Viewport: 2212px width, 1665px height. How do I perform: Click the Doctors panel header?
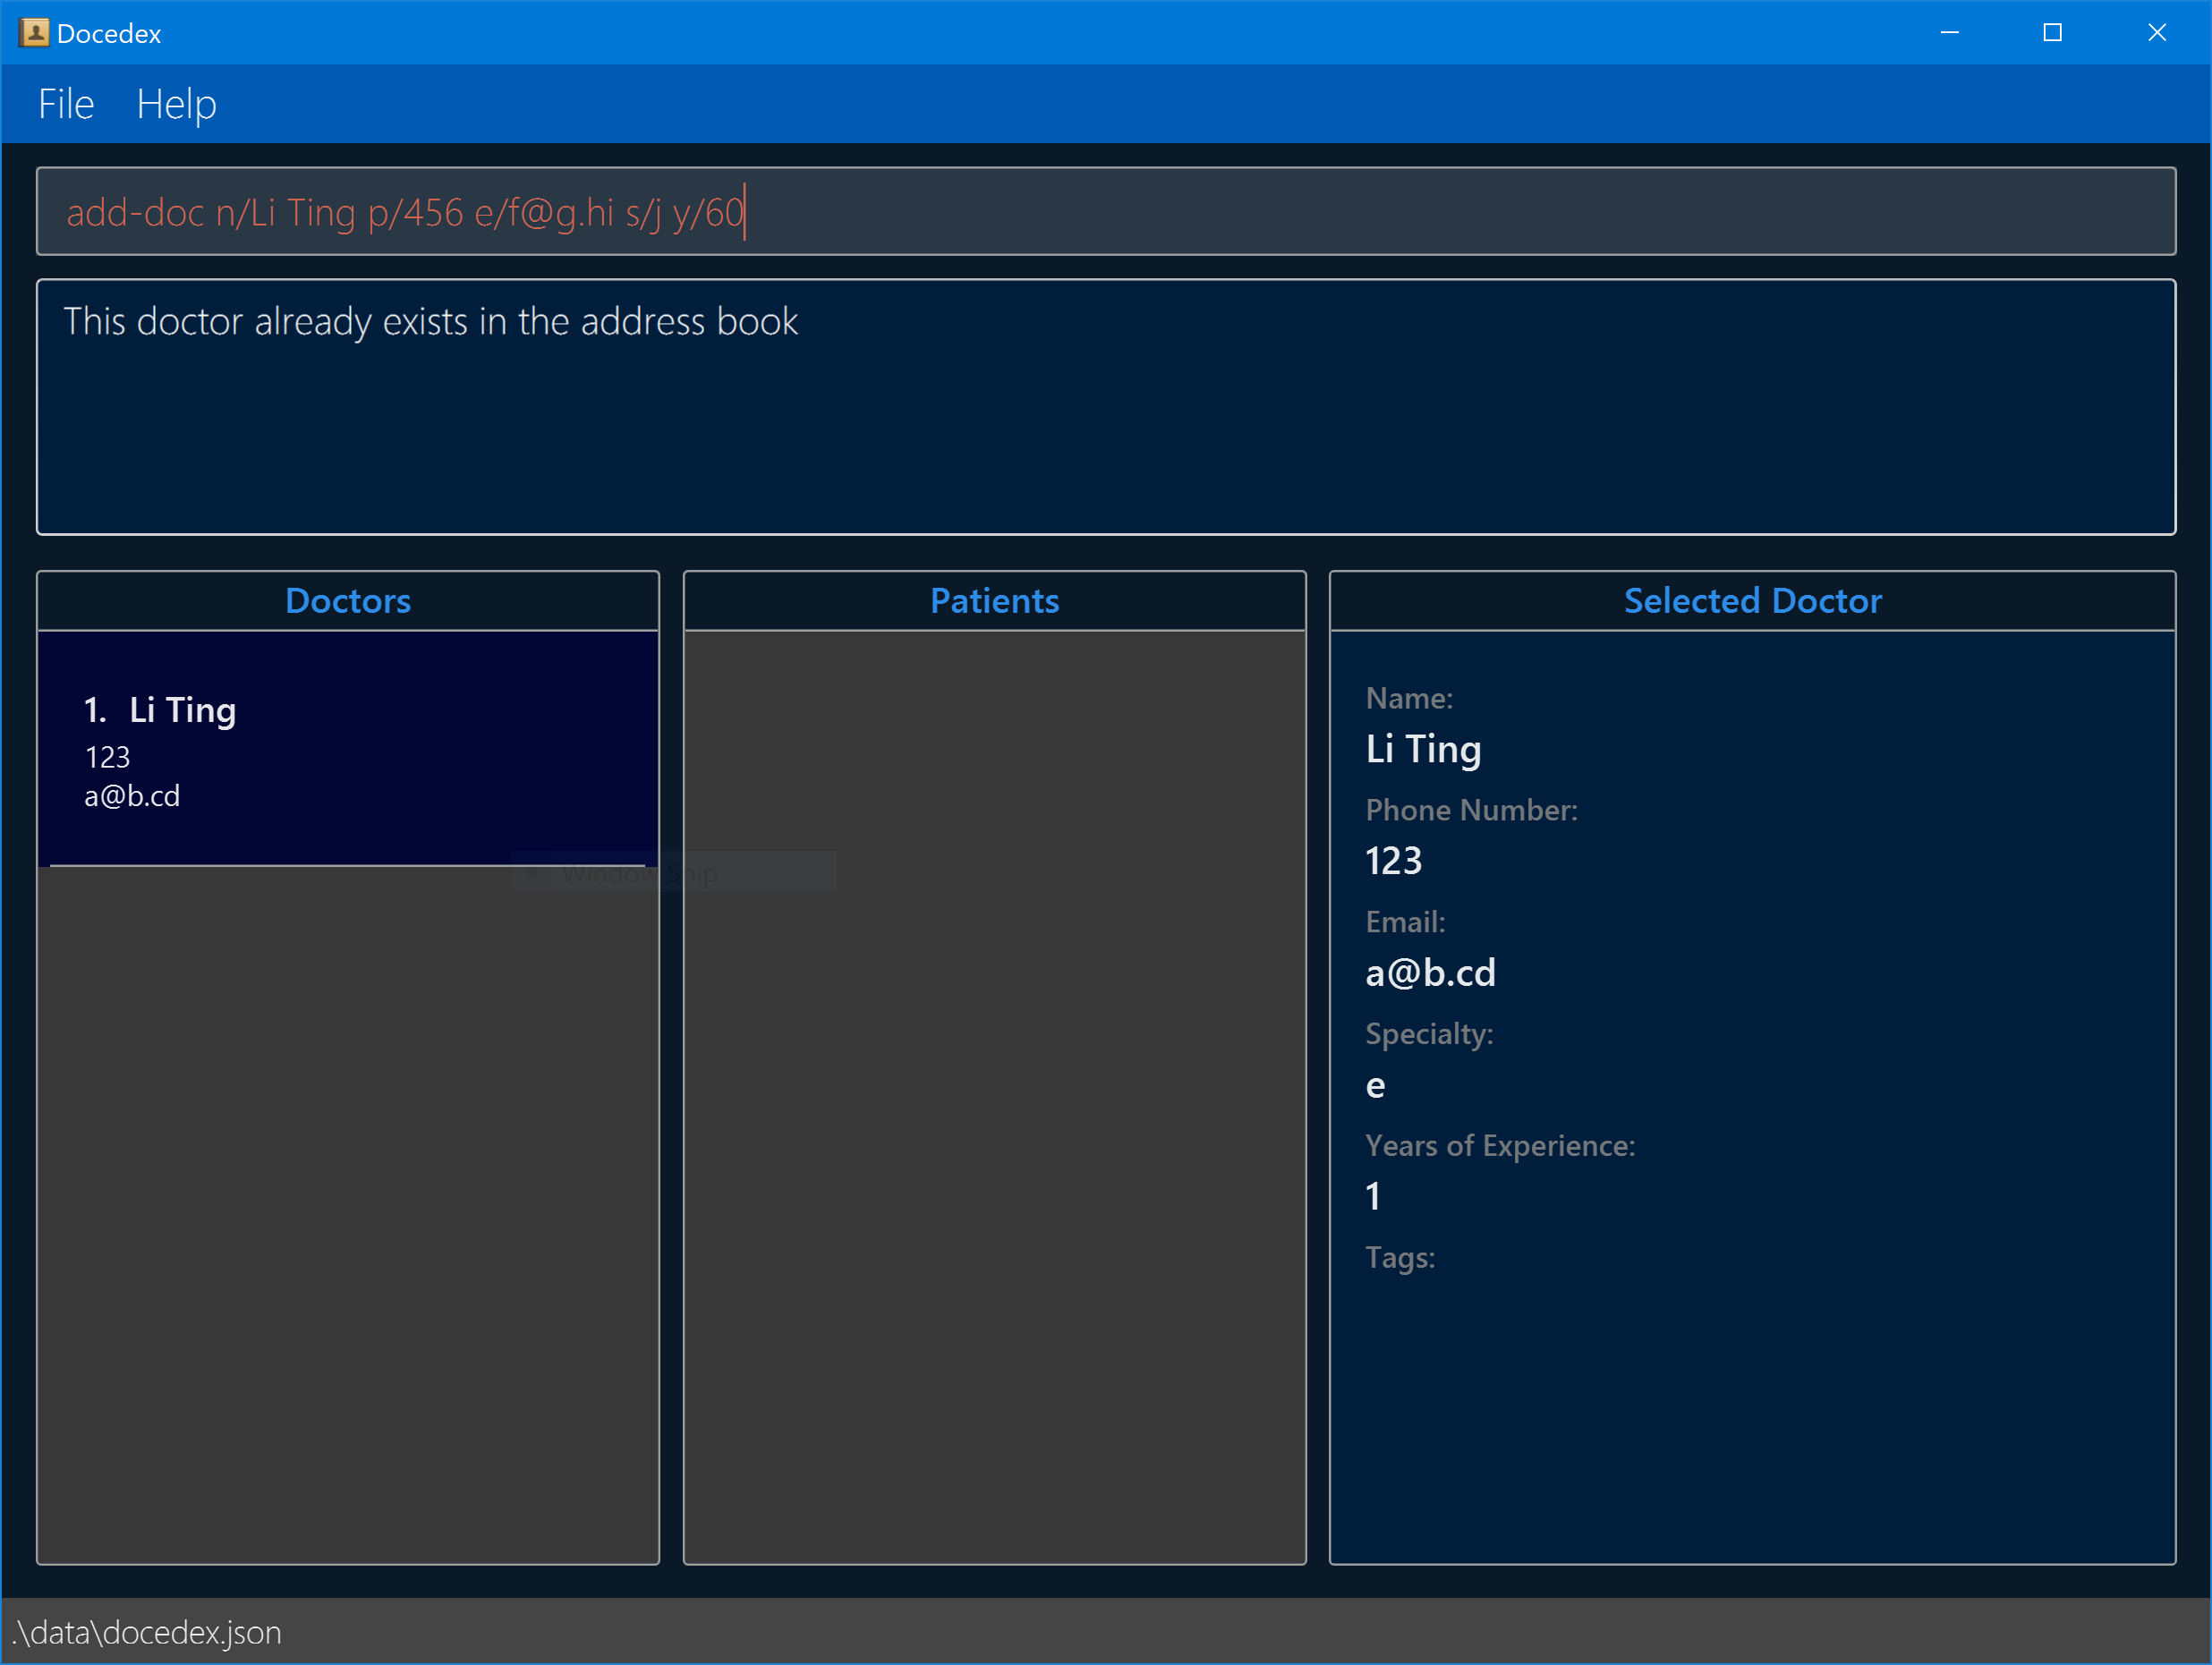[347, 601]
